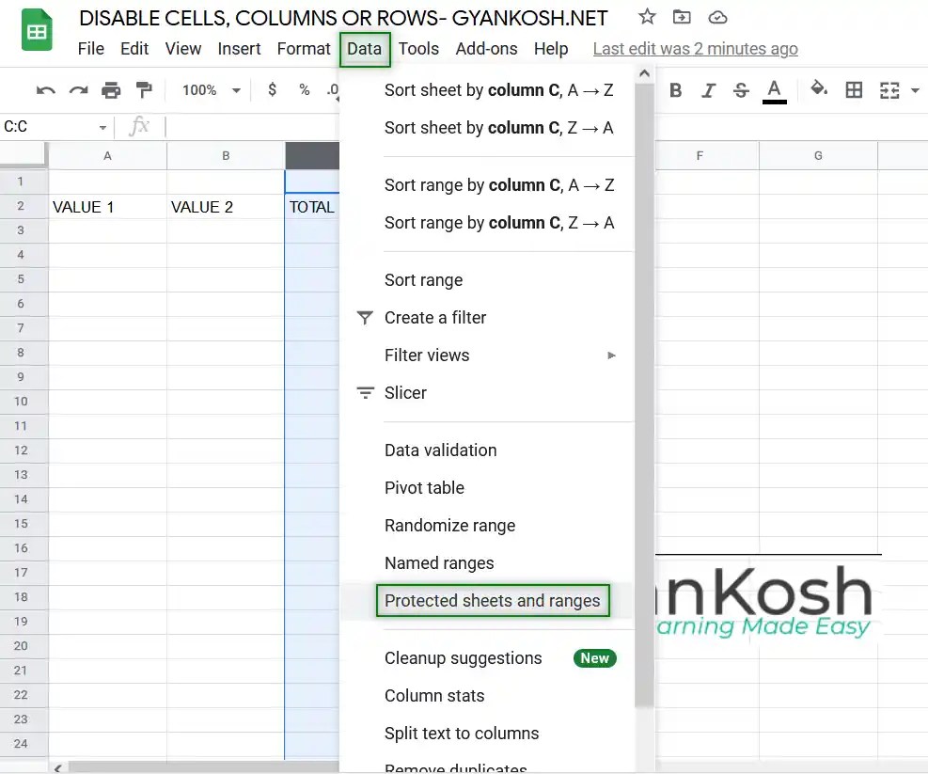This screenshot has height=774, width=928.
Task: Click the Google Sheets home icon
Action: [x=37, y=29]
